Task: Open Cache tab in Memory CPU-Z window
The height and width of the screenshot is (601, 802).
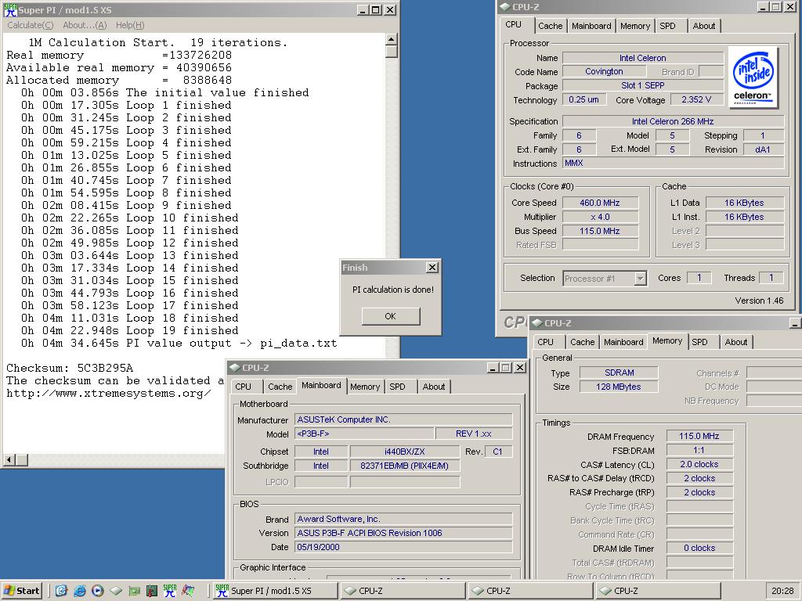Action: [x=583, y=343]
